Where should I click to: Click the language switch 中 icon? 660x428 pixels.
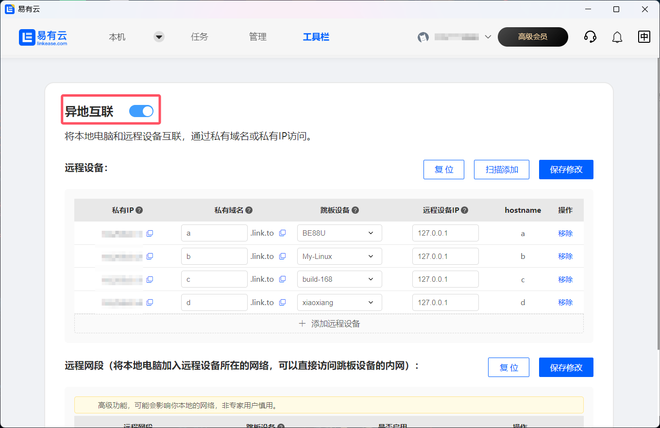pyautogui.click(x=644, y=37)
